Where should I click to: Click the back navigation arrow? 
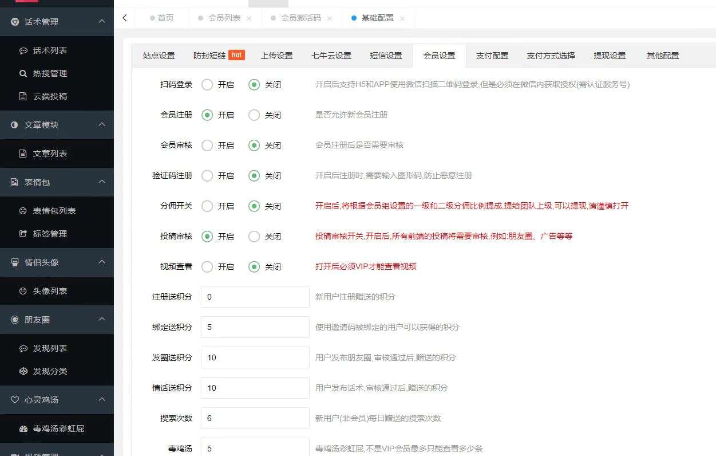tap(124, 18)
